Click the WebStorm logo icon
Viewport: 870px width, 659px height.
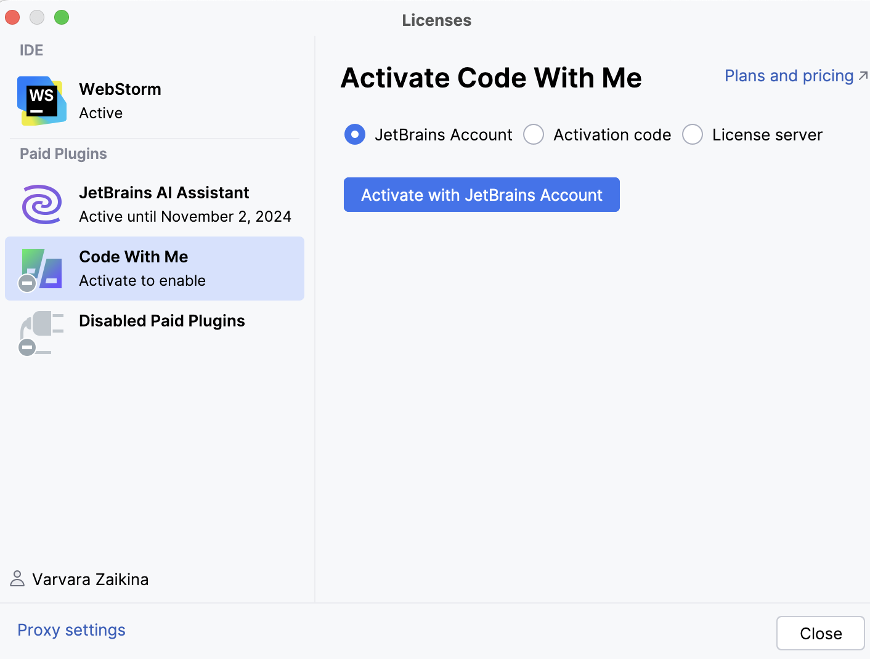click(x=41, y=100)
